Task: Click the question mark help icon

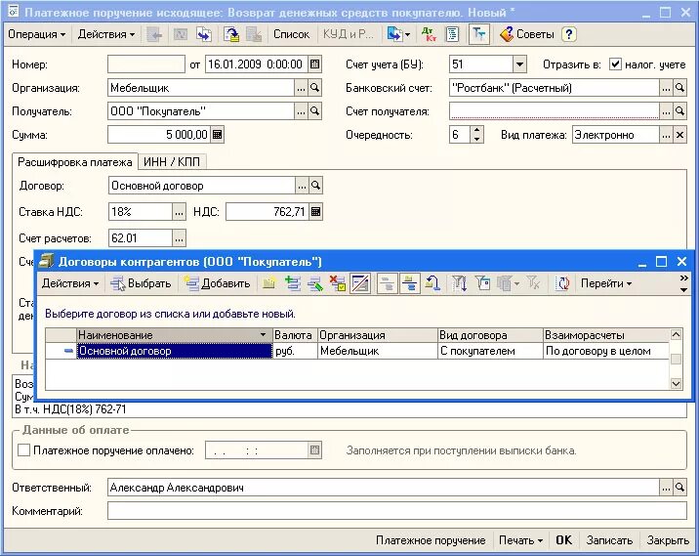Action: [569, 34]
